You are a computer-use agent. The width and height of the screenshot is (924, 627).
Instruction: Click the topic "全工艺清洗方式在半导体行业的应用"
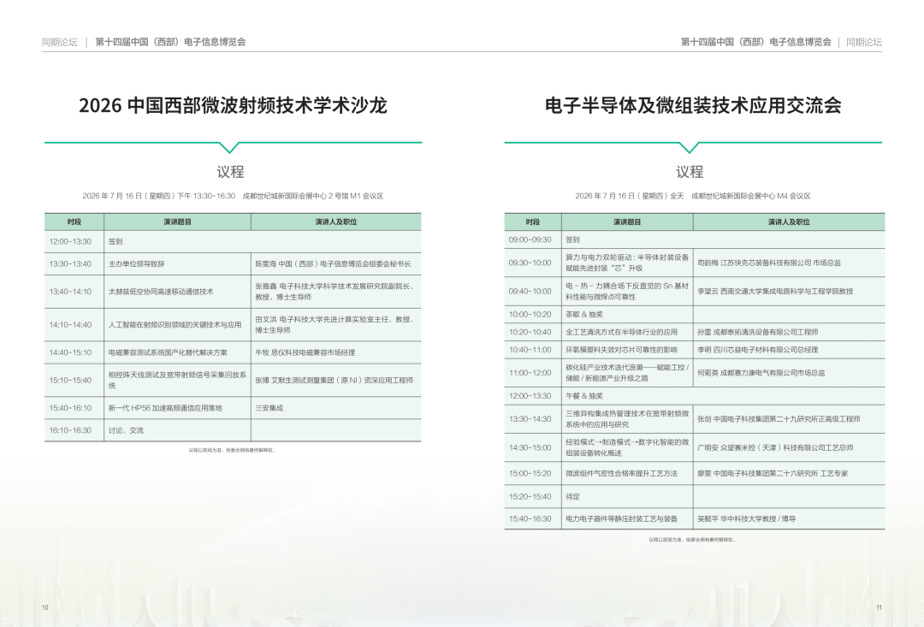tap(622, 332)
